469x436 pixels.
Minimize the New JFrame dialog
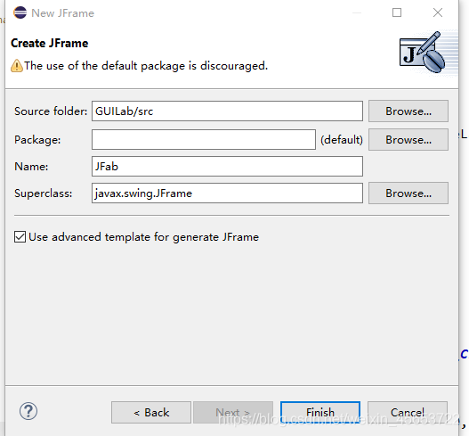point(357,12)
